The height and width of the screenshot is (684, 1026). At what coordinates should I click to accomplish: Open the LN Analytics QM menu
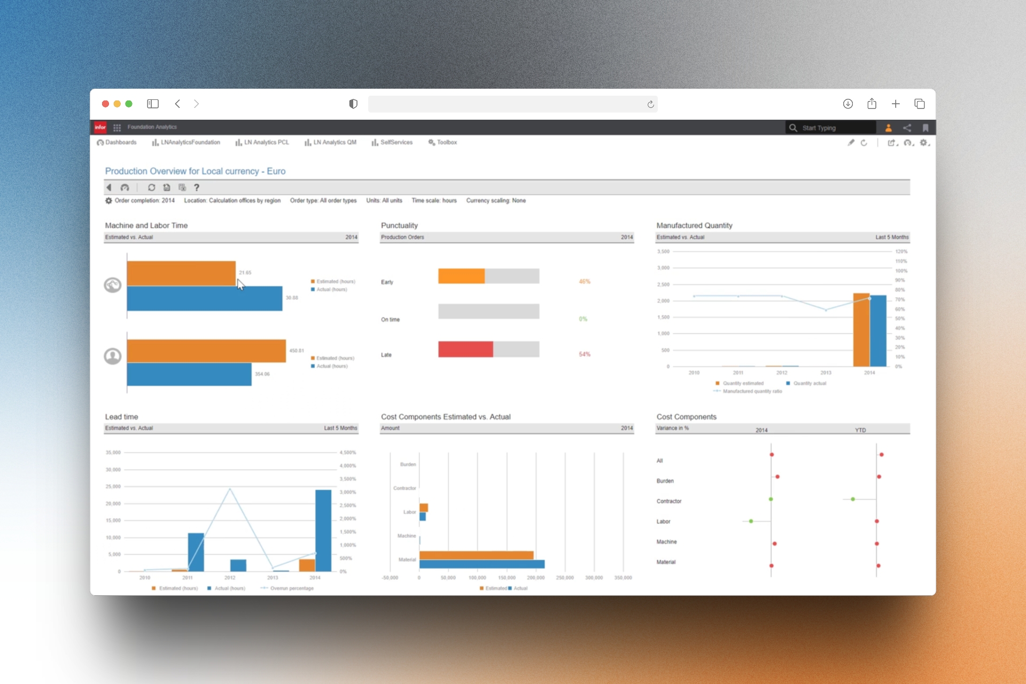tap(330, 142)
